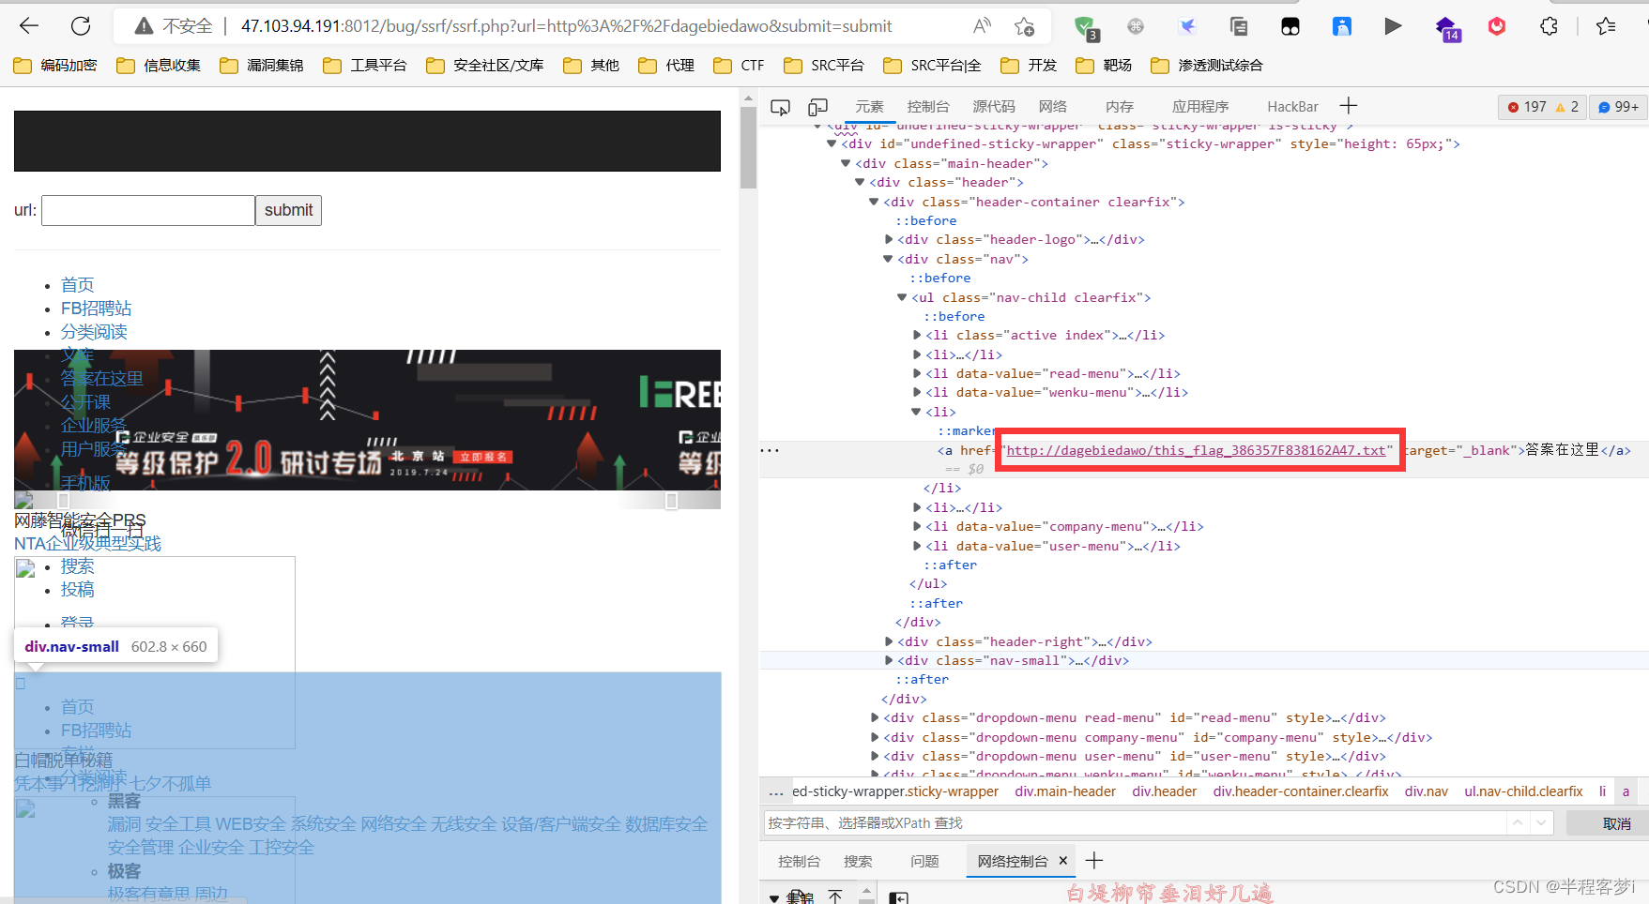
Task: Open the 99+ issues counter
Action: [1618, 107]
